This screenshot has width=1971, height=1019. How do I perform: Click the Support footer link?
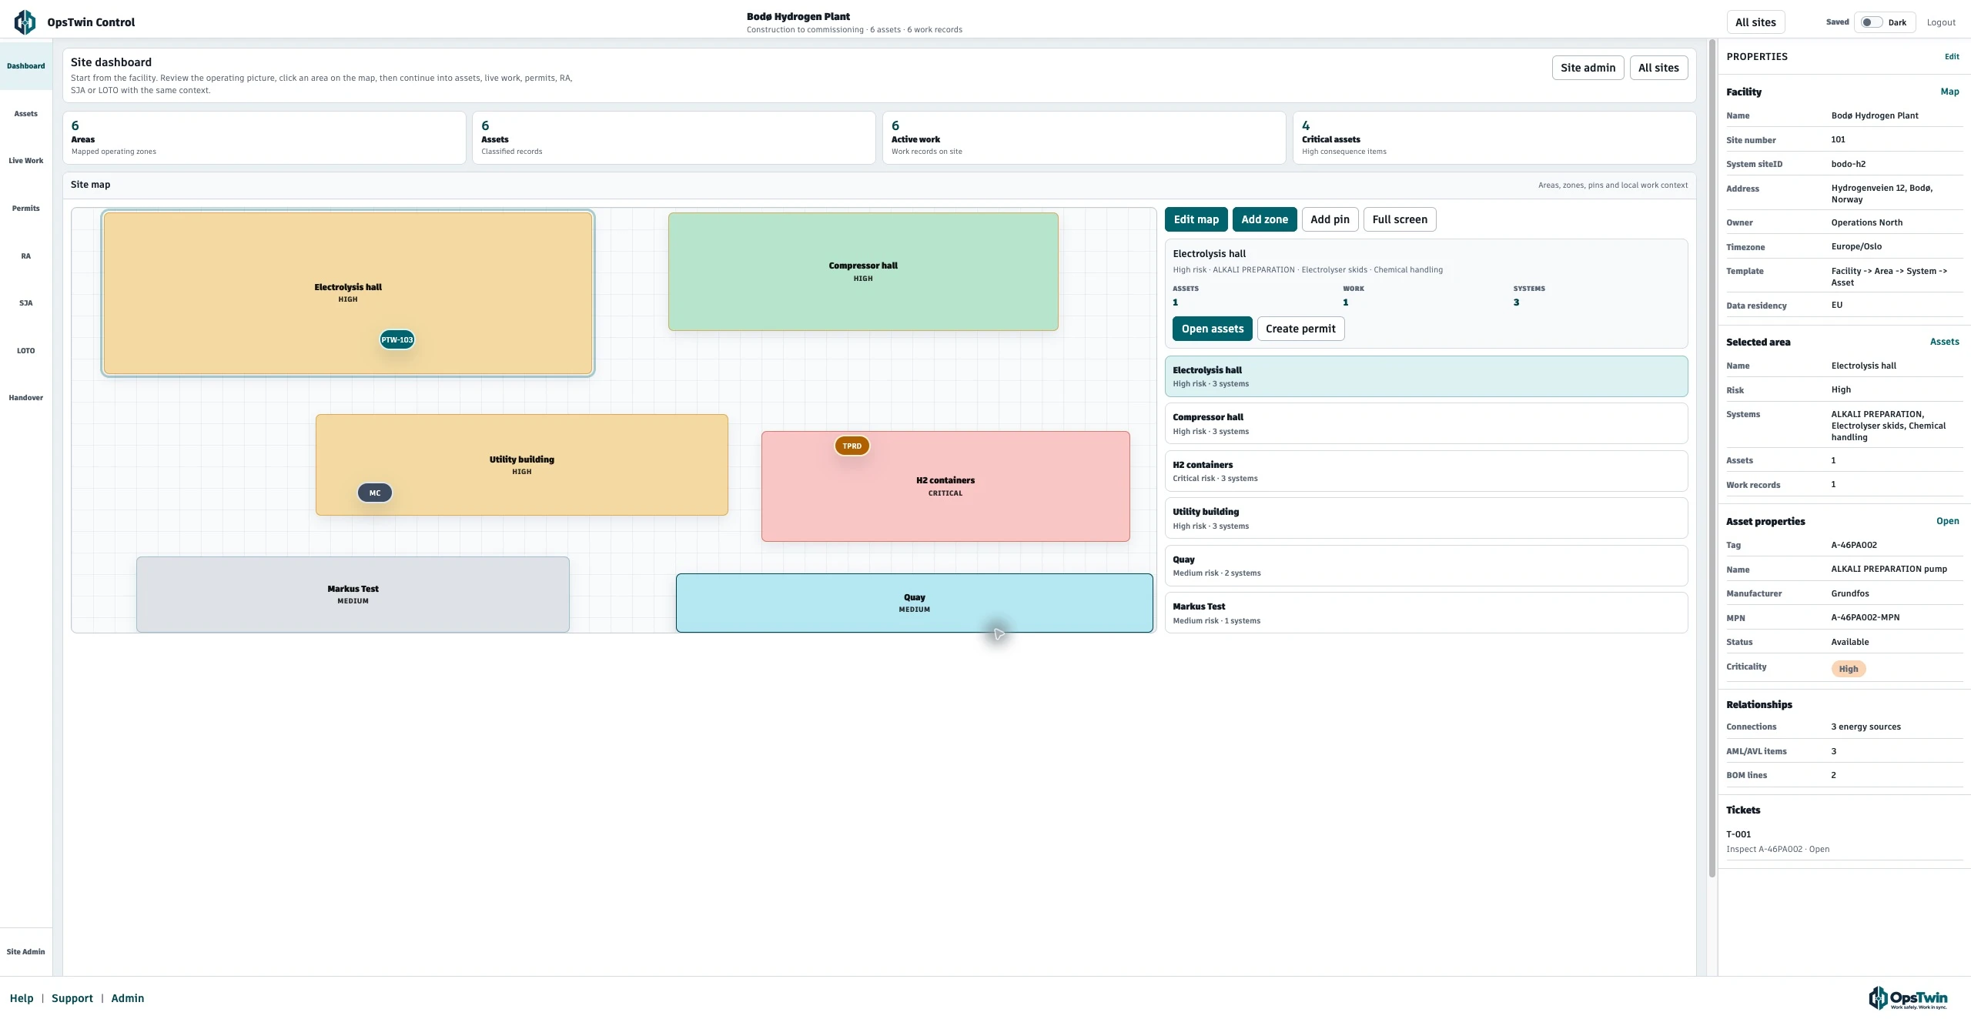point(72,998)
